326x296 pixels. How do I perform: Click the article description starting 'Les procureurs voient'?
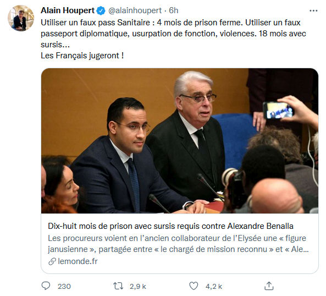coord(178,244)
